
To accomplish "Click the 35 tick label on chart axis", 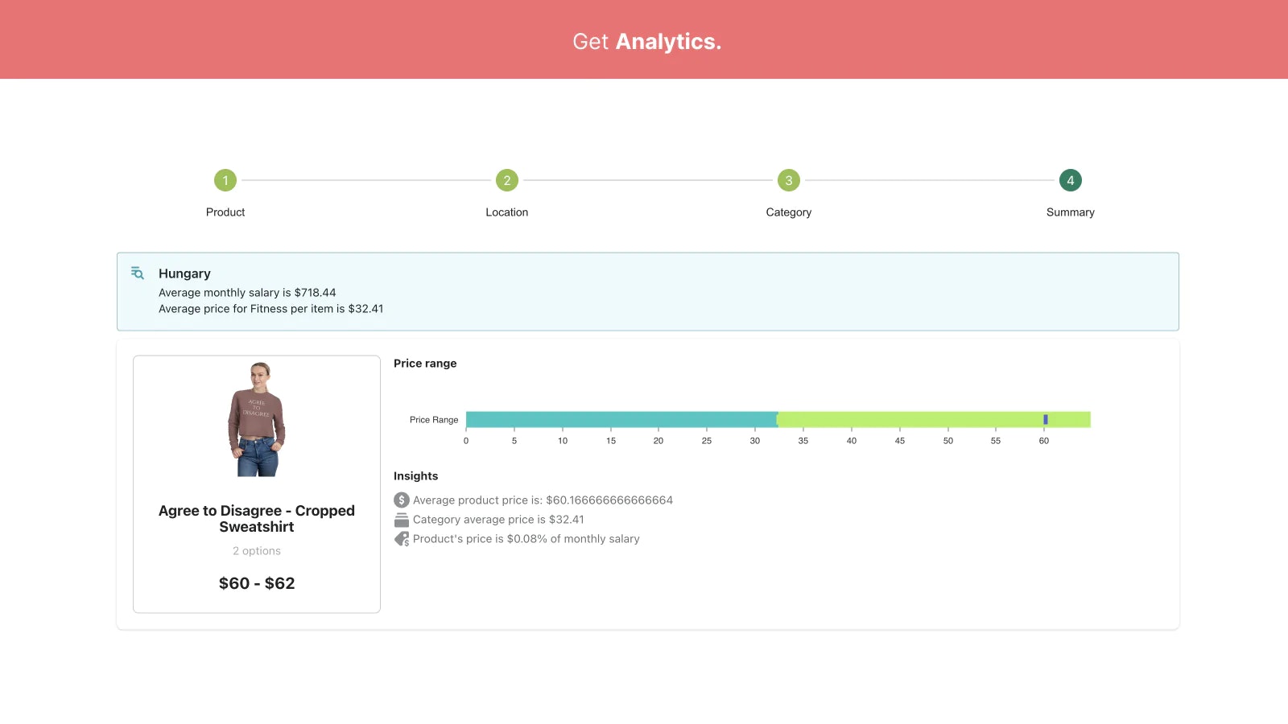I will (x=803, y=441).
